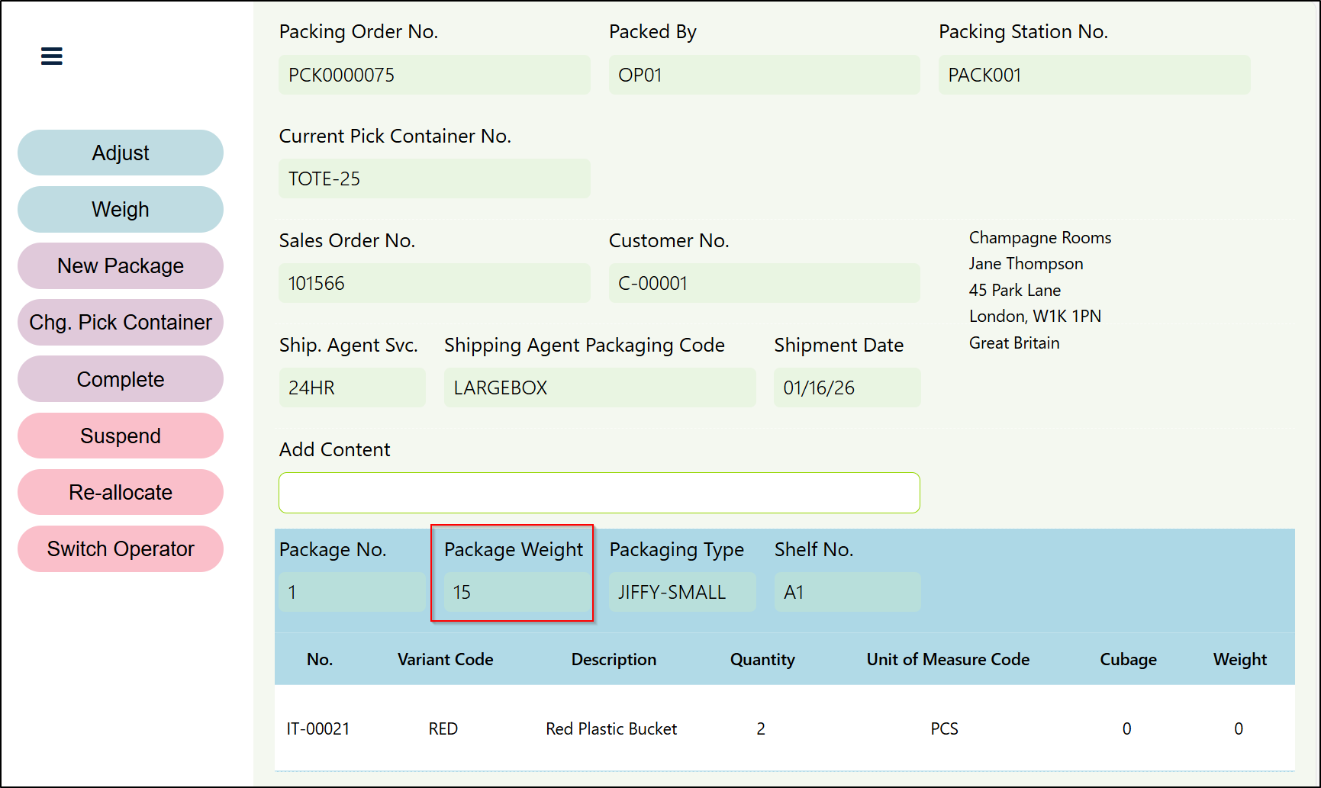Click the Adjust button

(x=121, y=153)
